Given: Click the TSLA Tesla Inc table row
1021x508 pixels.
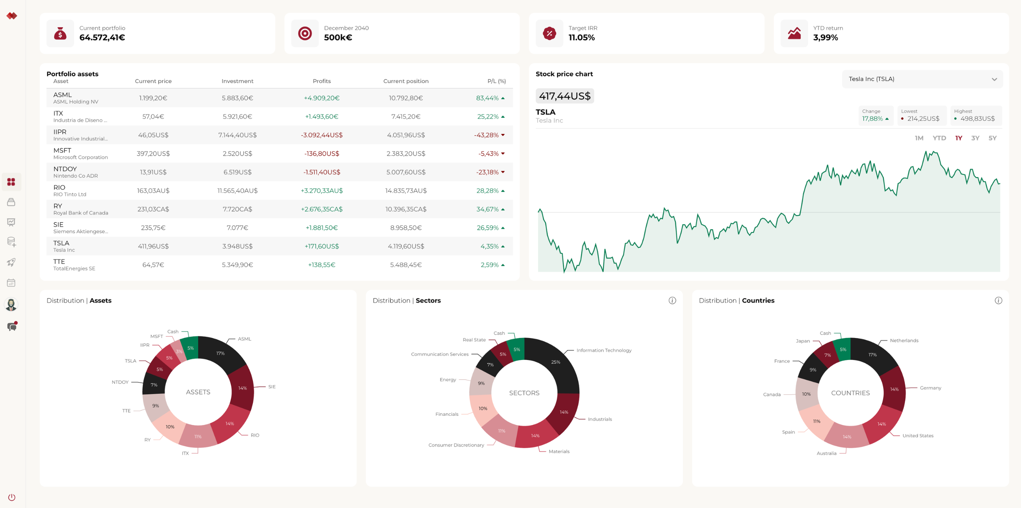Looking at the screenshot, I should coord(279,246).
